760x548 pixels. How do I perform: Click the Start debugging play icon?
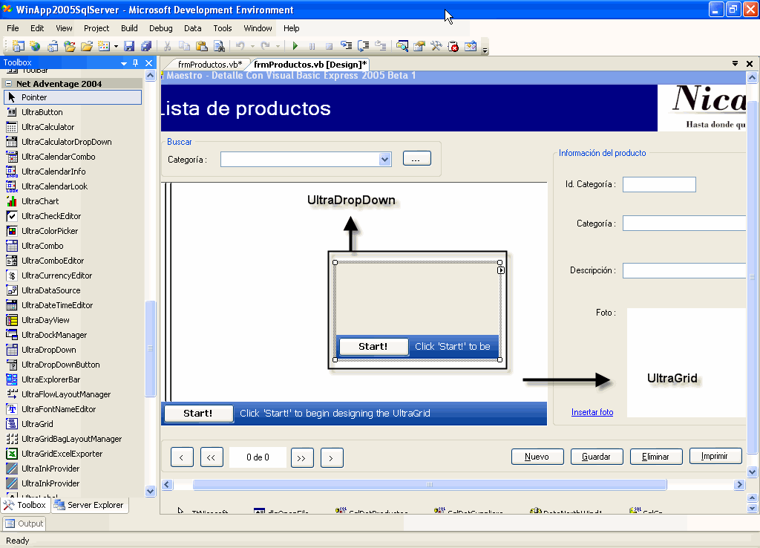[295, 46]
